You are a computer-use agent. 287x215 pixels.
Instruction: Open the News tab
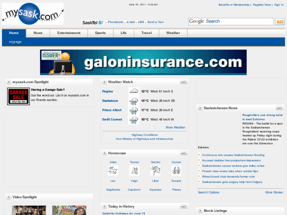click(38, 33)
